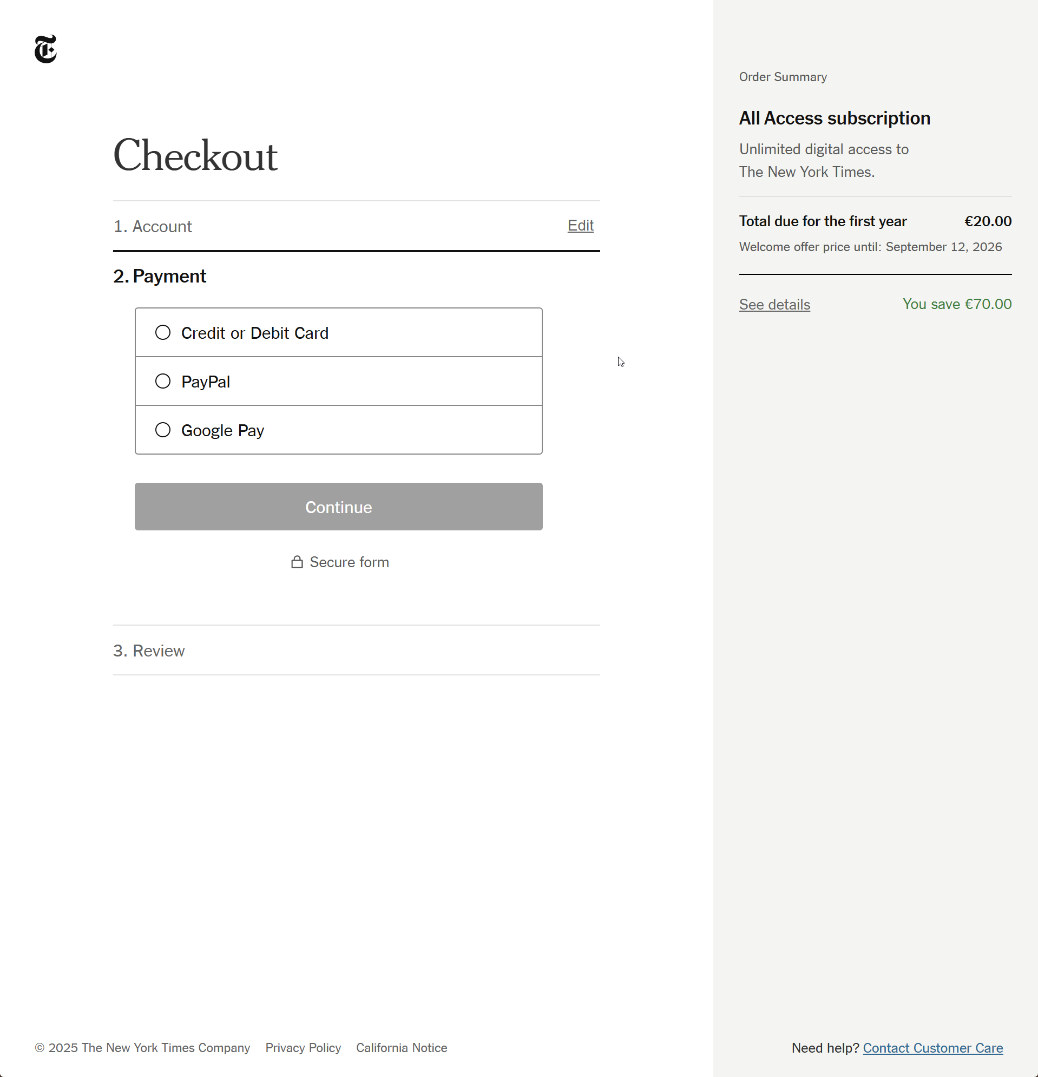Click the lock icon beside Secure form

tap(297, 562)
